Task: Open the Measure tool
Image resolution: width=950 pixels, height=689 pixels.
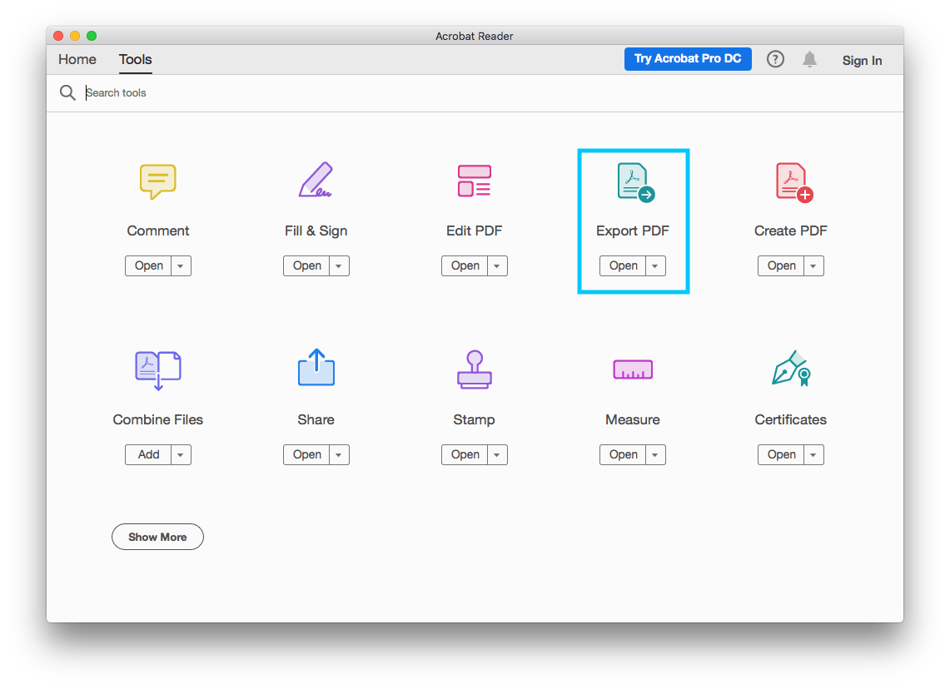Action: [623, 454]
